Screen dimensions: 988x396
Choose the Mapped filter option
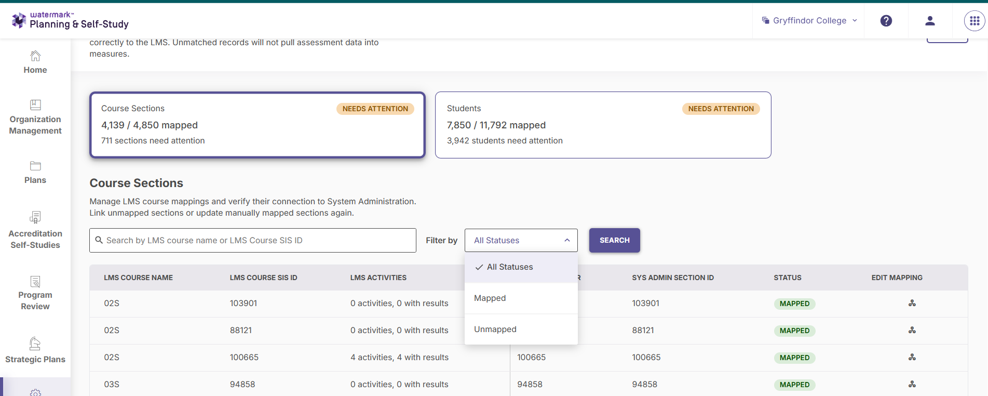tap(521, 298)
